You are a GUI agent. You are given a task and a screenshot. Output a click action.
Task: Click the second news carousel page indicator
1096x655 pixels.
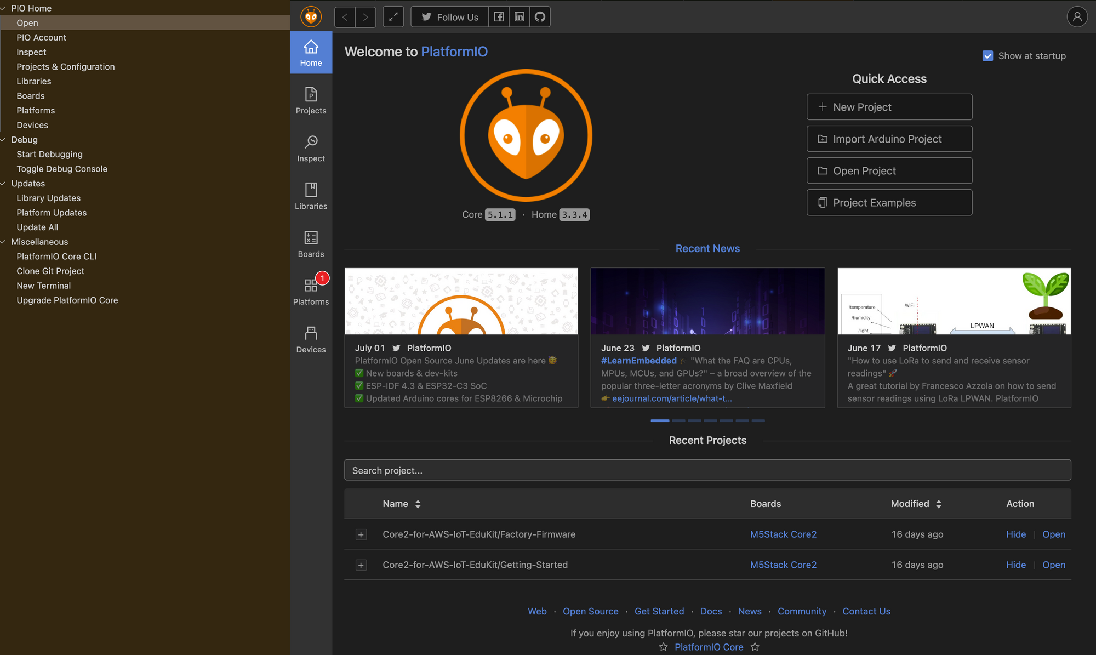click(x=678, y=420)
